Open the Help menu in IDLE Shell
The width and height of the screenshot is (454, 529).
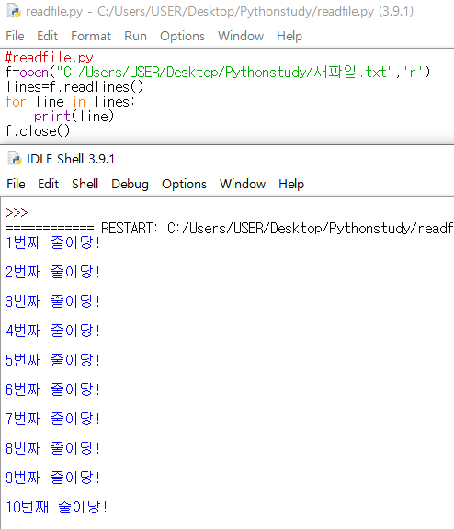[291, 185]
